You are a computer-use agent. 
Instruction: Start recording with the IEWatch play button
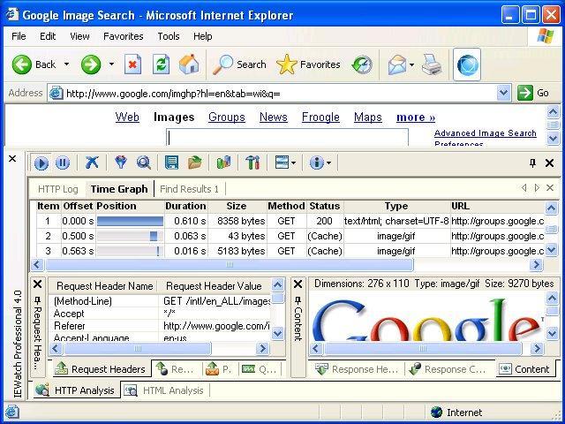[x=41, y=163]
